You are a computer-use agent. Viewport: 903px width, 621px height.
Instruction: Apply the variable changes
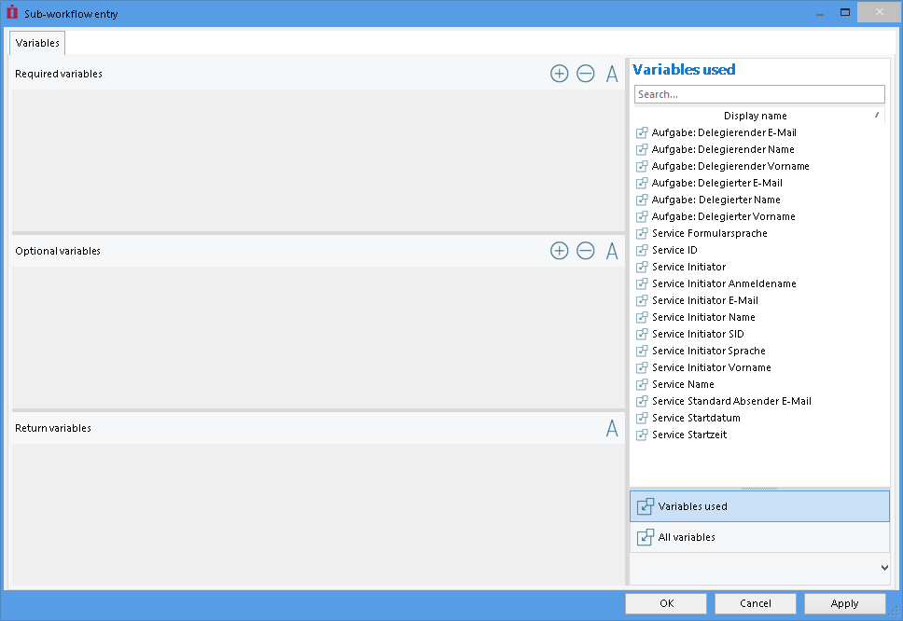[844, 603]
